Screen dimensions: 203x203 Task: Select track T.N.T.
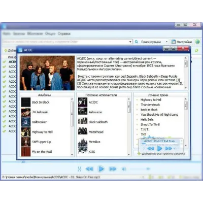coord(145,129)
